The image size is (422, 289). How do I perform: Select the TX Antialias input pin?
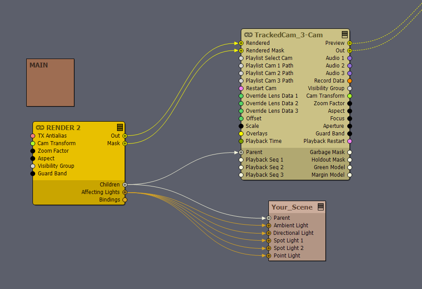[33, 136]
